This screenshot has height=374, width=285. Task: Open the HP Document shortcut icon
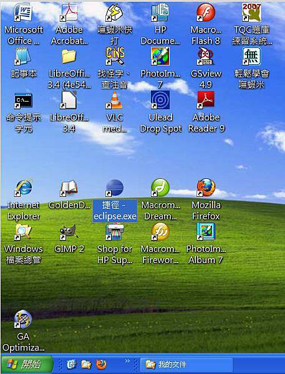(x=160, y=12)
